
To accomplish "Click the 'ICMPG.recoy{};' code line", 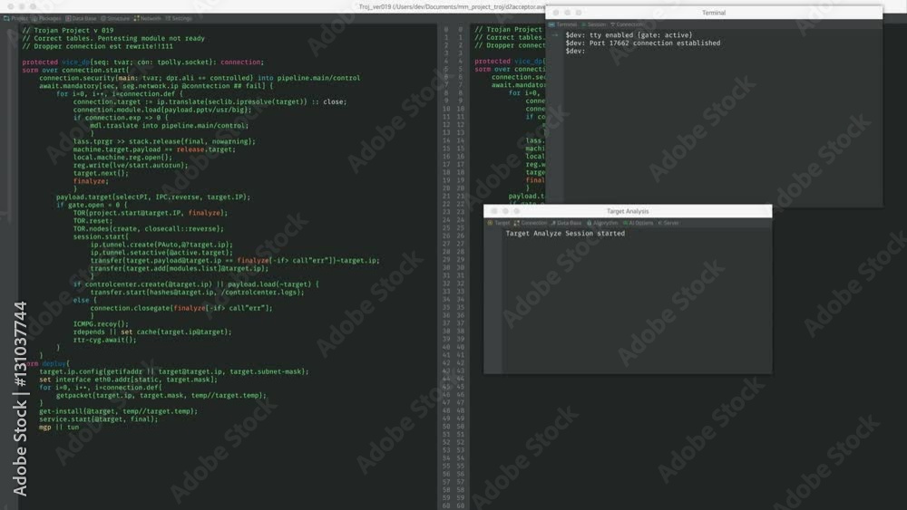I will [x=101, y=324].
